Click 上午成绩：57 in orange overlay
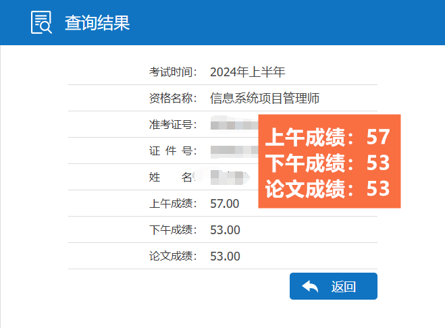Image resolution: width=445 pixels, height=328 pixels. tap(328, 137)
